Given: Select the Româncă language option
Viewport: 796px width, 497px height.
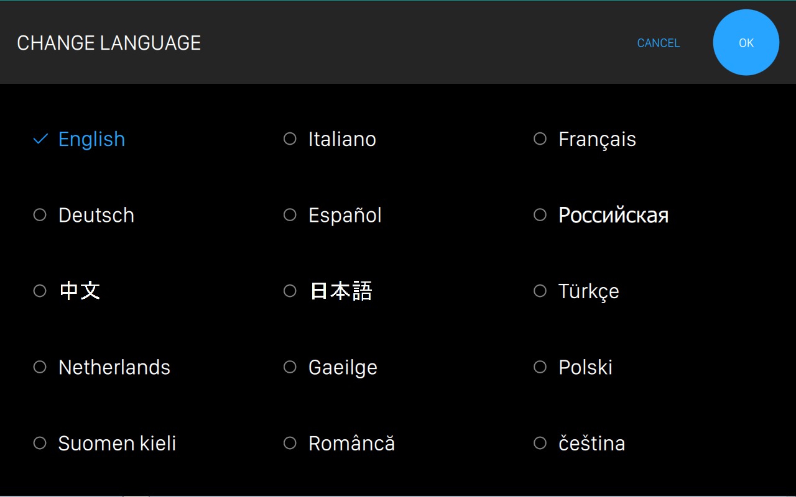Looking at the screenshot, I should (290, 443).
